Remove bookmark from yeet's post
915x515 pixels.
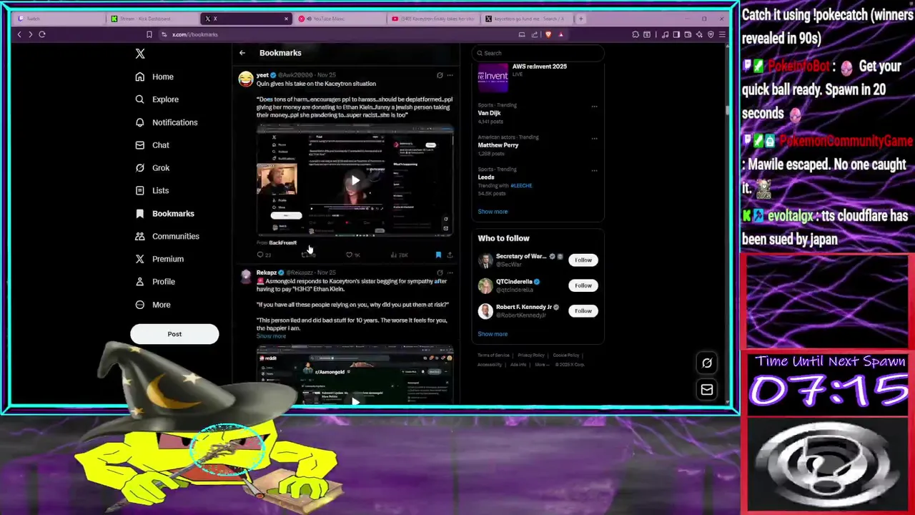(x=438, y=255)
